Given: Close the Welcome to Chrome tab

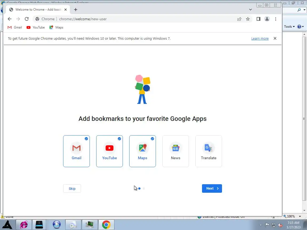Looking at the screenshot, I should point(66,10).
